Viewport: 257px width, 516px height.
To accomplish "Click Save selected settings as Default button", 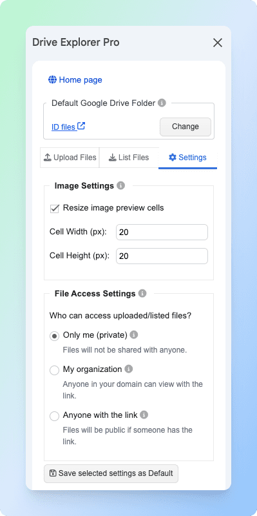I will [x=111, y=473].
